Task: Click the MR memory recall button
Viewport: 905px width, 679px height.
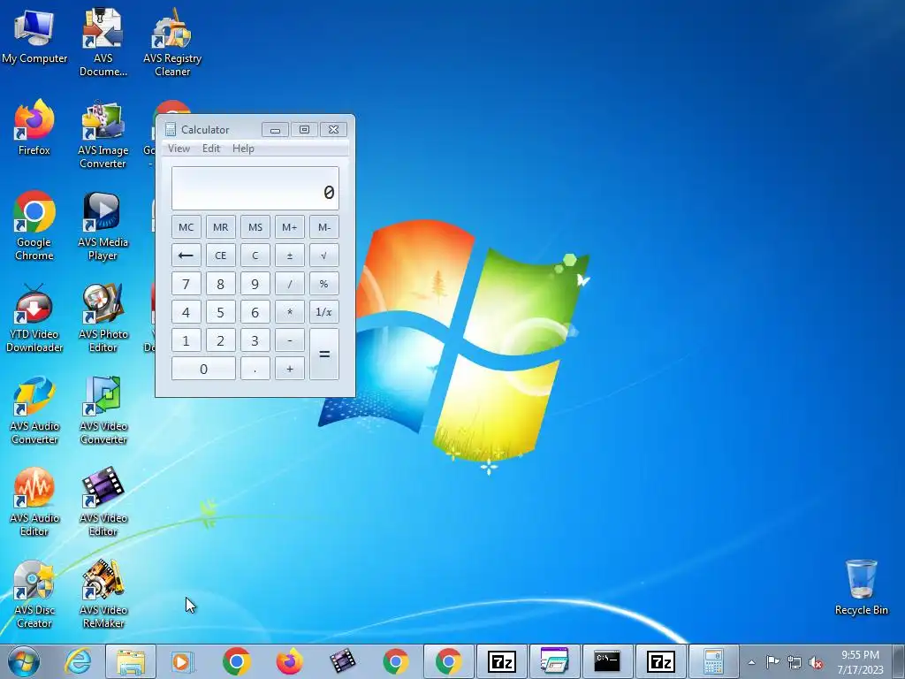Action: coord(220,227)
